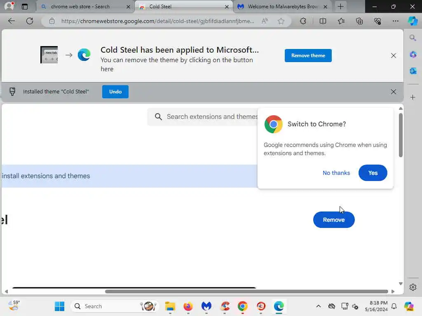Launch Firefox from the taskbar
Viewport: 422px width, 316px height.
click(x=188, y=306)
